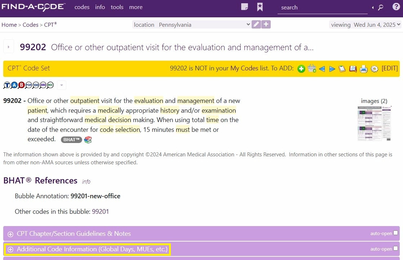Click the pencil edit location icon
Screen dimensions: 403x260
256,25
